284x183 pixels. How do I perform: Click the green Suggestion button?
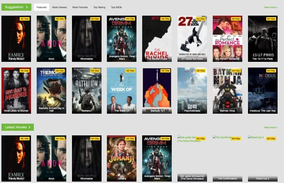click(16, 7)
